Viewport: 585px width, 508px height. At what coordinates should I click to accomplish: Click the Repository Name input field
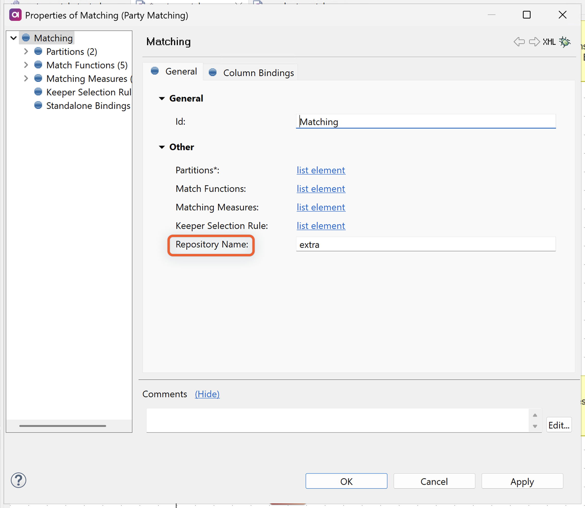click(425, 244)
